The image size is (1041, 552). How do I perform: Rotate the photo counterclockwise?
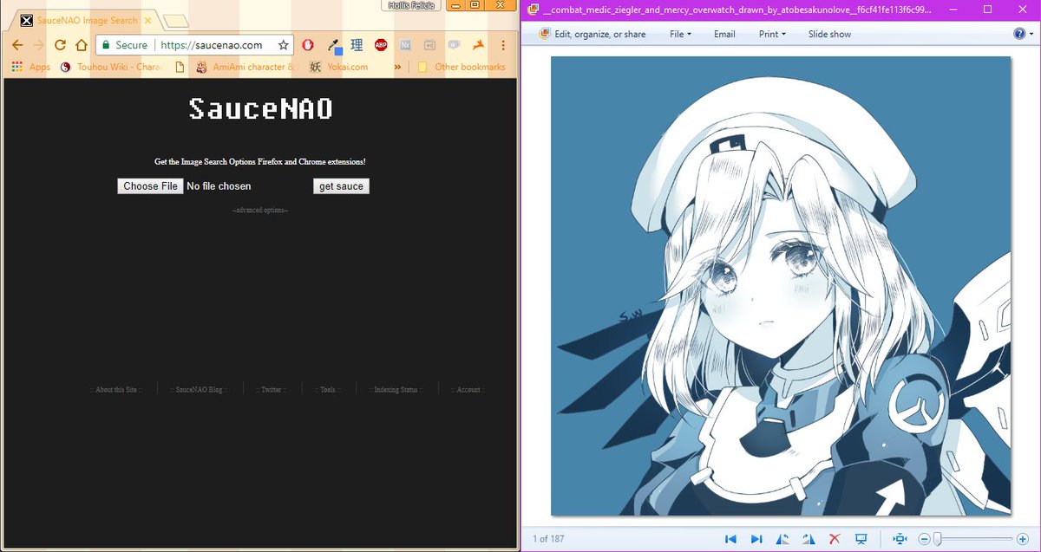pyautogui.click(x=783, y=538)
